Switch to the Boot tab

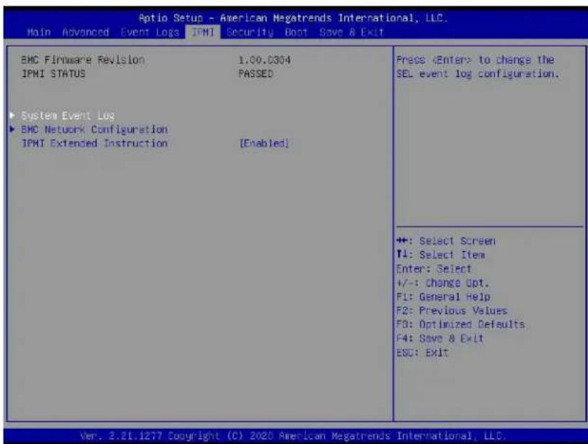(296, 32)
